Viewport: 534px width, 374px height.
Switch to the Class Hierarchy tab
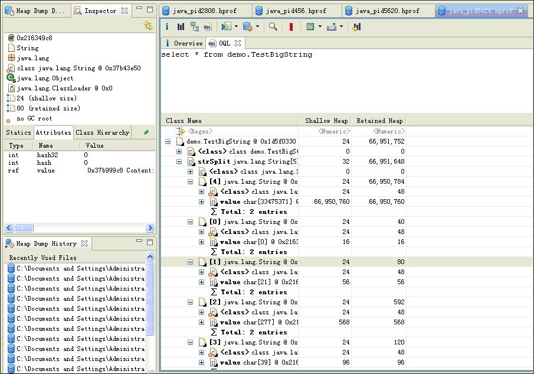tap(102, 132)
